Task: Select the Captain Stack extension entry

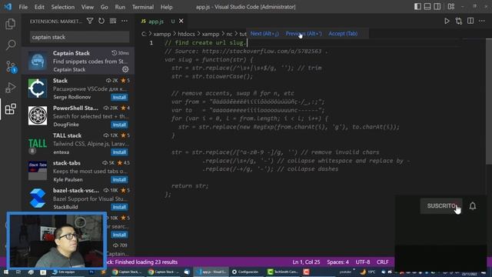Action: point(78,61)
